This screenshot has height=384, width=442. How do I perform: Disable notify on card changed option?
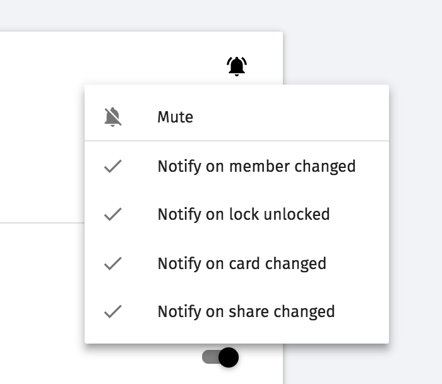237,263
